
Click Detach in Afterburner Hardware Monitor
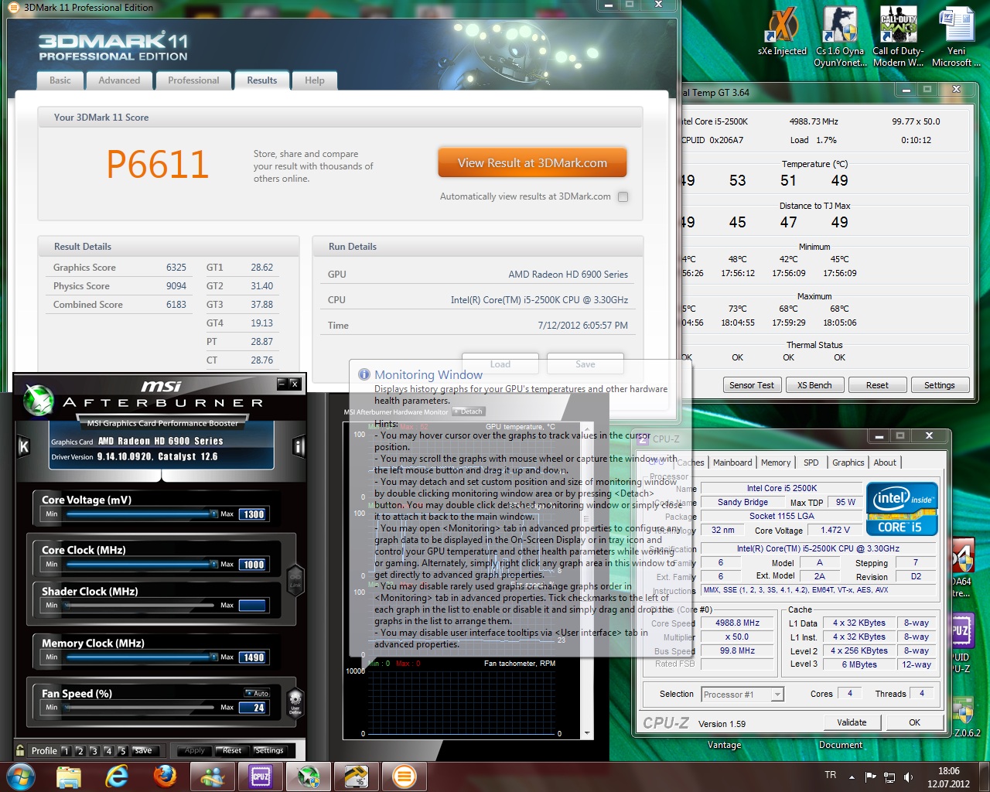[468, 411]
